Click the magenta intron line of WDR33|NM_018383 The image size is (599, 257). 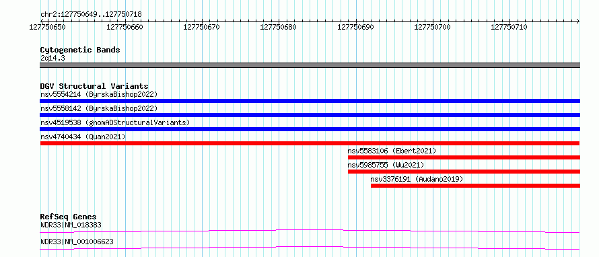point(310,231)
